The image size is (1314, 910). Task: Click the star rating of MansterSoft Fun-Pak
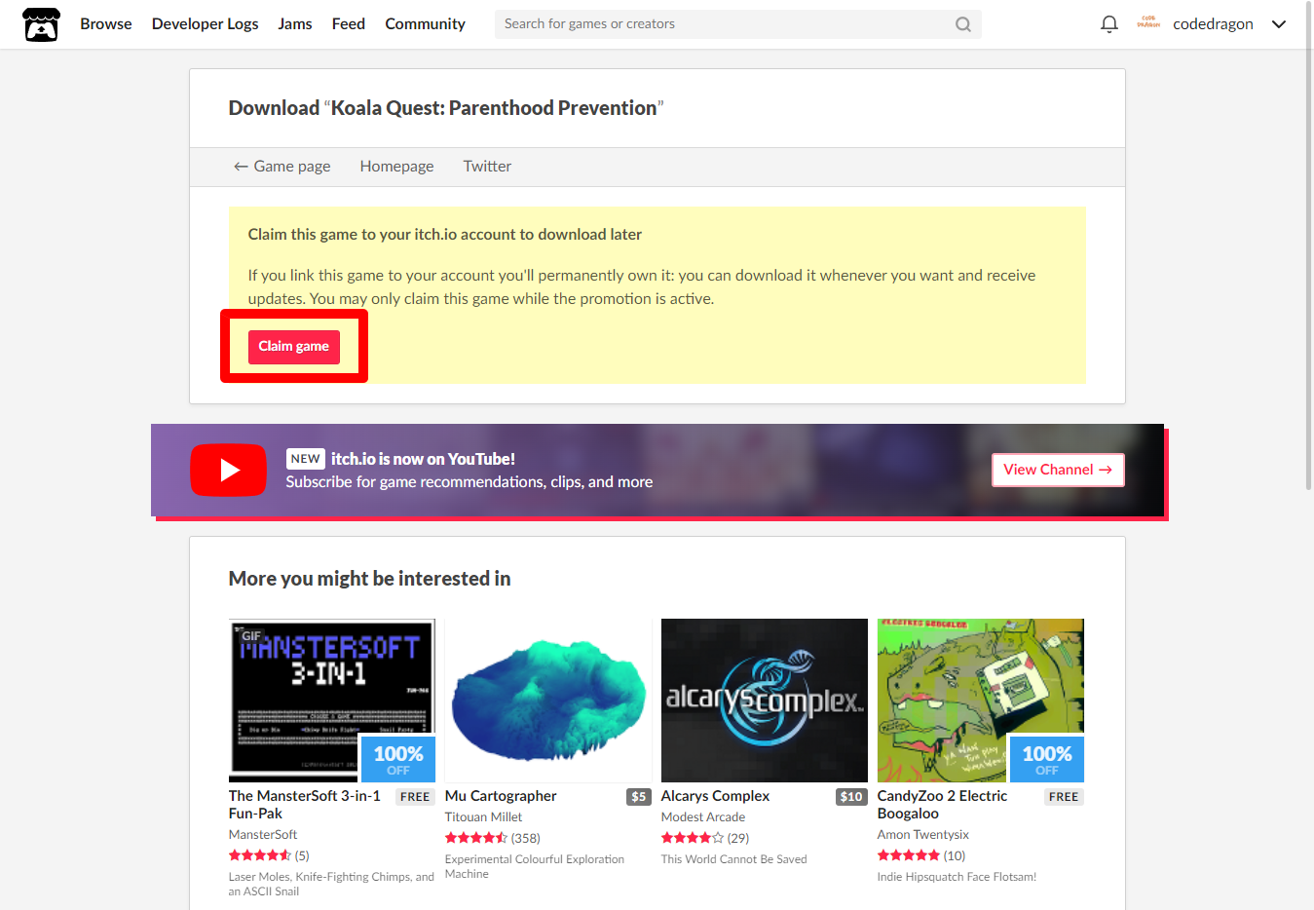(x=260, y=855)
